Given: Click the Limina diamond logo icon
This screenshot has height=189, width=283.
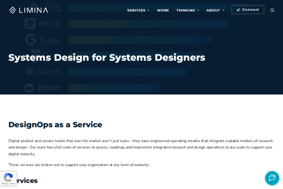Looking at the screenshot, I should coord(13,10).
